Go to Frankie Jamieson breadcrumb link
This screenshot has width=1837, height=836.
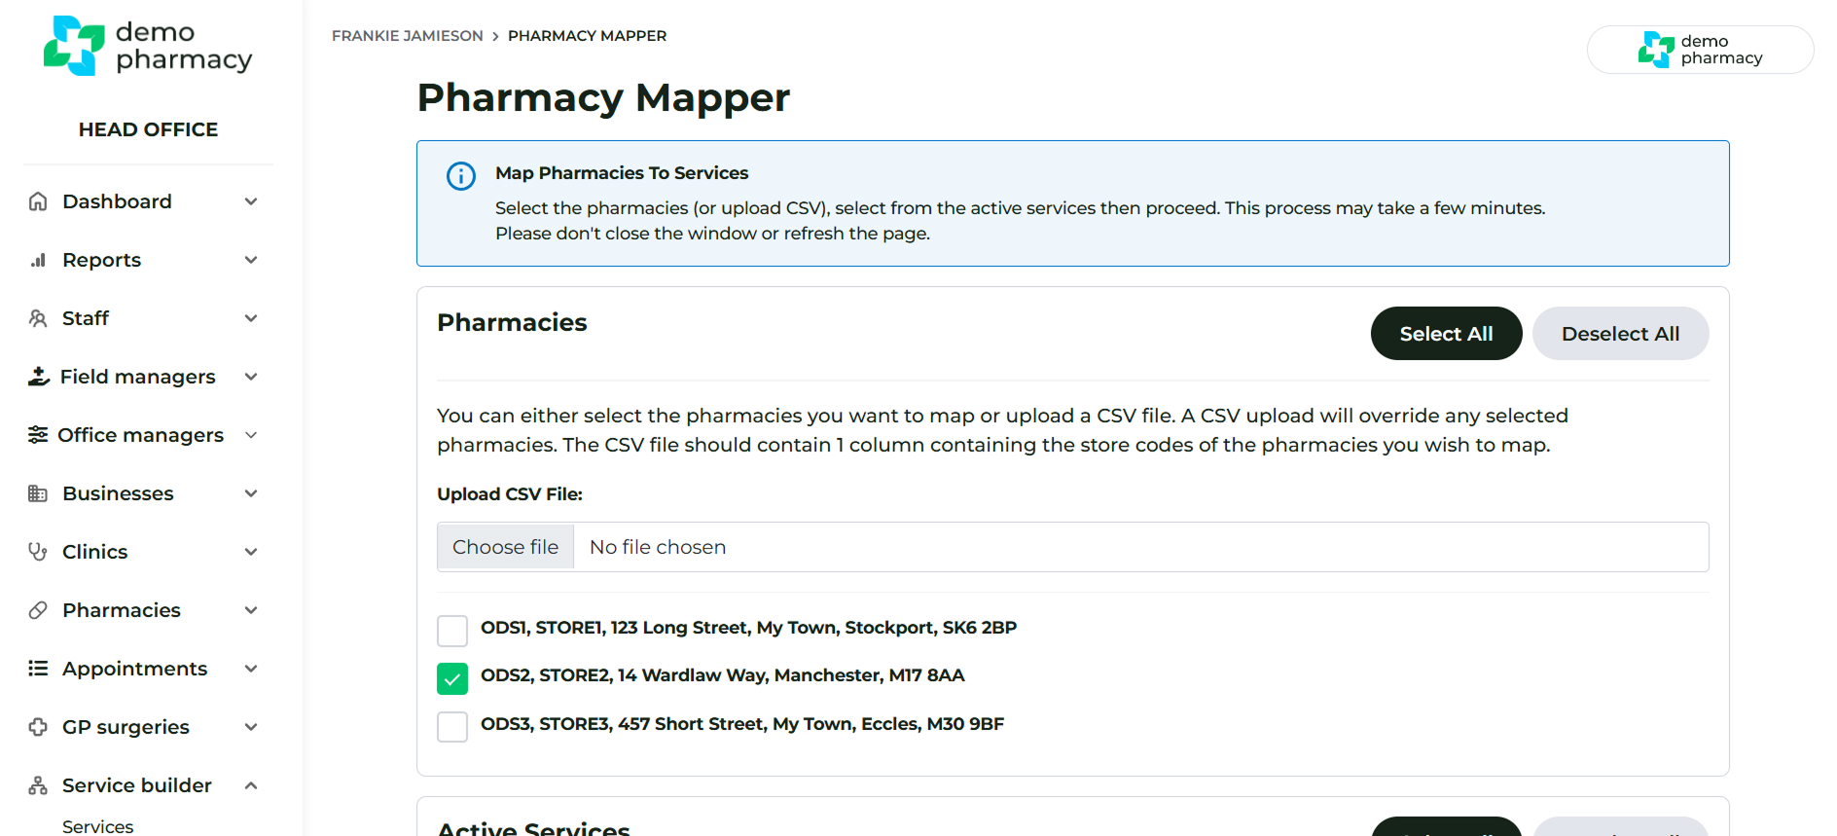(407, 36)
